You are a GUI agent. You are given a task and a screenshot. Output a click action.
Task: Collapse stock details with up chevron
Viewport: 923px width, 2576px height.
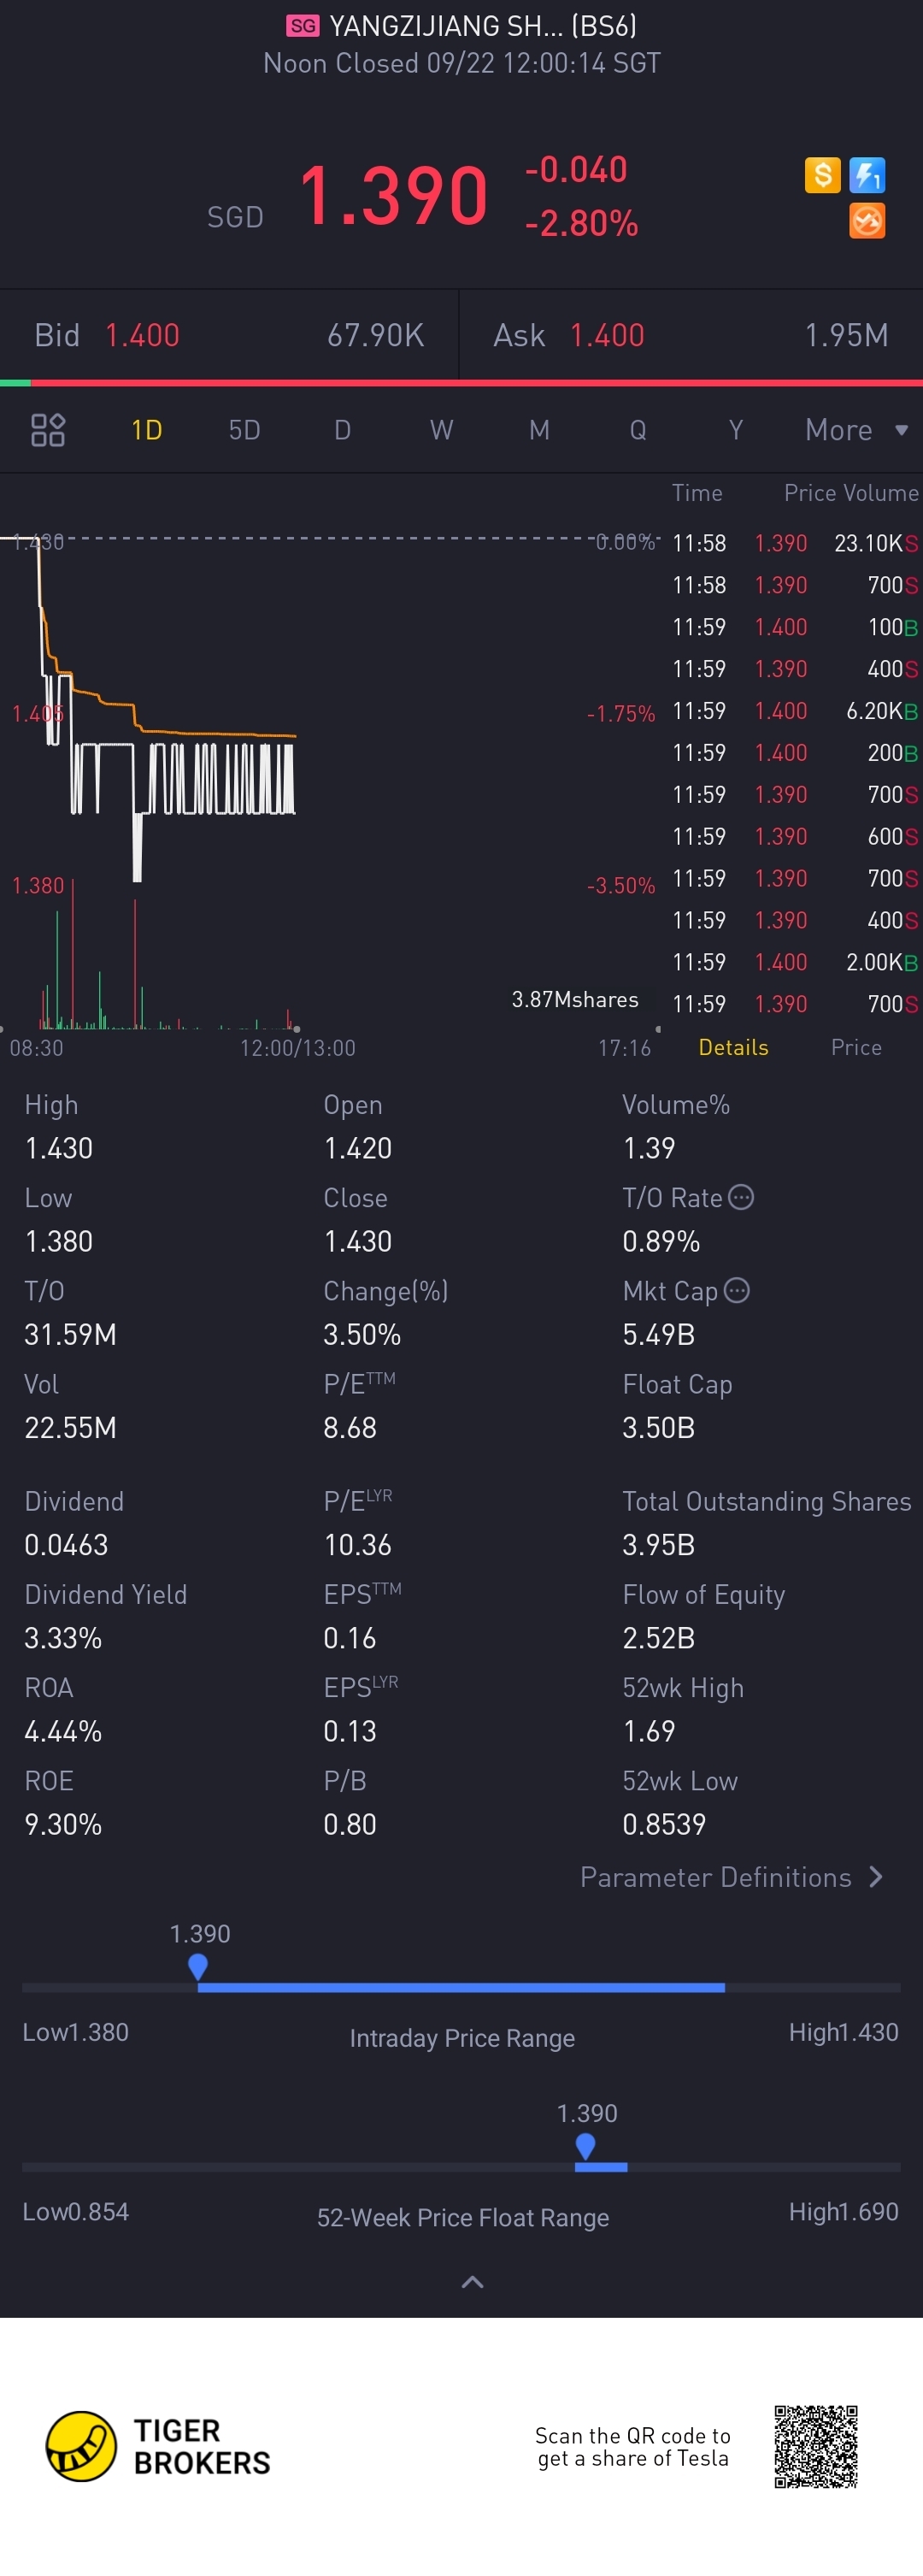pos(472,2281)
